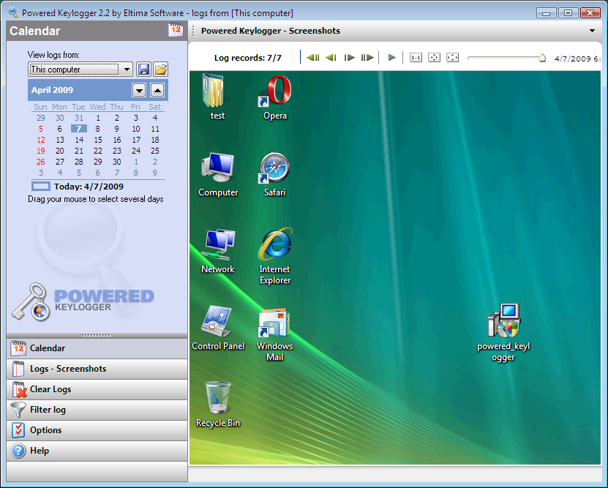The image size is (608, 488).
Task: Select Clear Logs in the sidebar
Action: pyautogui.click(x=50, y=389)
